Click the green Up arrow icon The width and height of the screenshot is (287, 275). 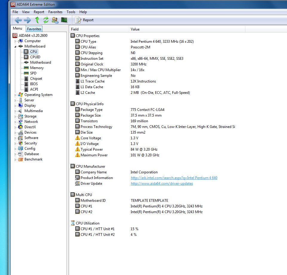[x=37, y=20]
